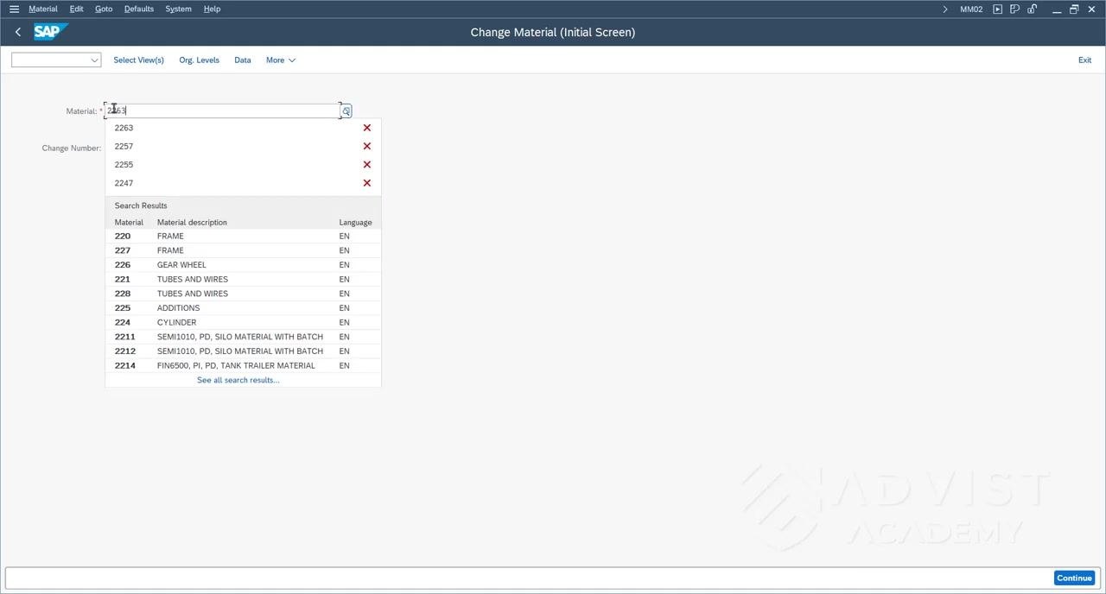Viewport: 1106px width, 594px height.
Task: Choose material 225 ADDITIONS
Action: pyautogui.click(x=243, y=308)
